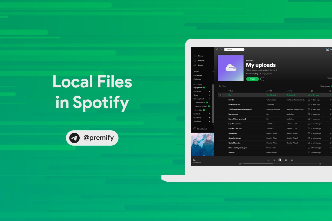Click download icon on Дракон row

click(309, 153)
